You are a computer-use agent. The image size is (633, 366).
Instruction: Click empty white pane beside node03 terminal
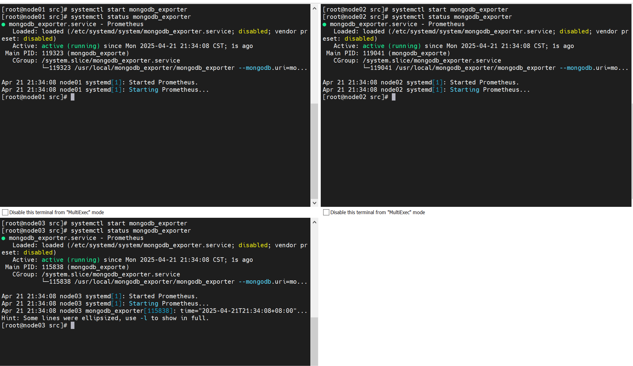474,292
